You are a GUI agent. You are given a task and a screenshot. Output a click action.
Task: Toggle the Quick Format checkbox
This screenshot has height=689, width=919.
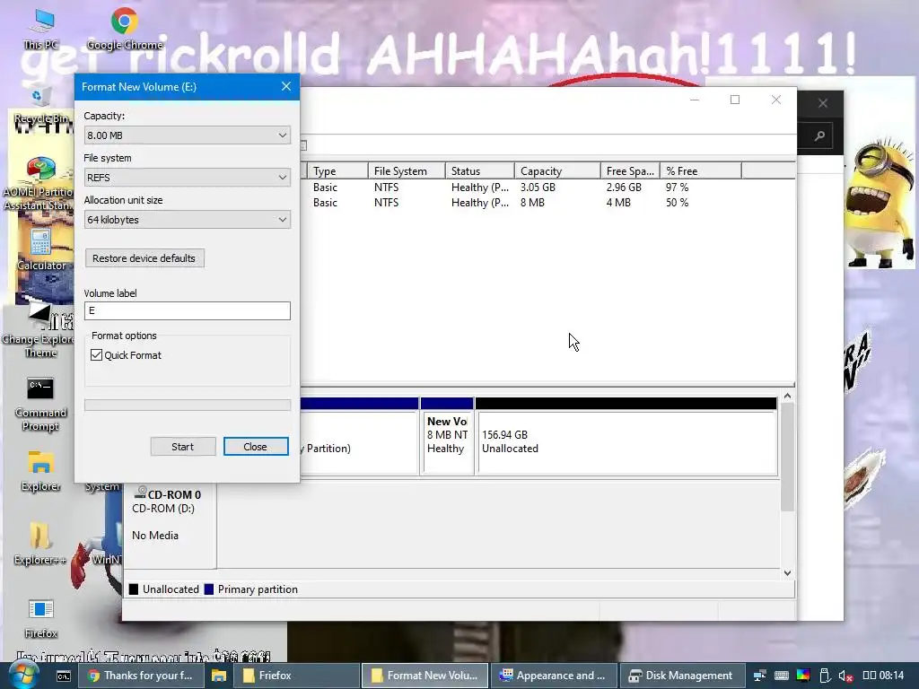coord(97,355)
